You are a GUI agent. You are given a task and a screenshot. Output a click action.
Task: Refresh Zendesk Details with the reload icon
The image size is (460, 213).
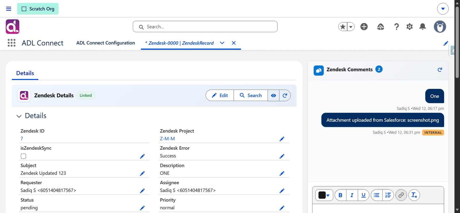[x=285, y=95]
